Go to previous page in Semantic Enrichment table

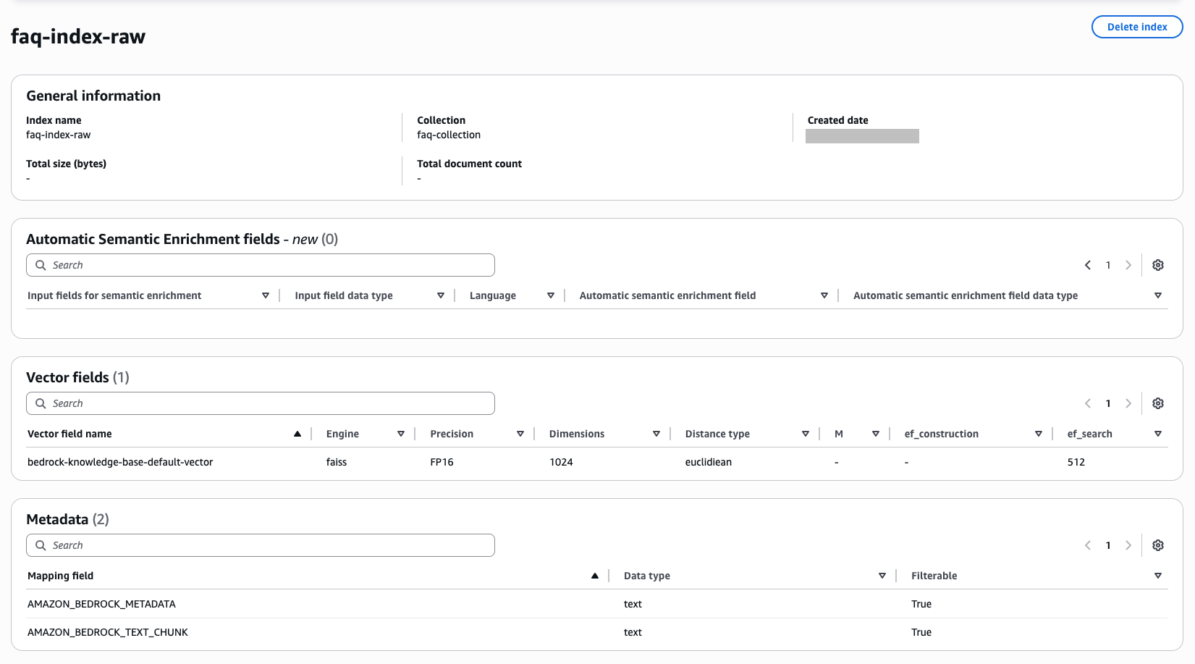click(x=1088, y=265)
